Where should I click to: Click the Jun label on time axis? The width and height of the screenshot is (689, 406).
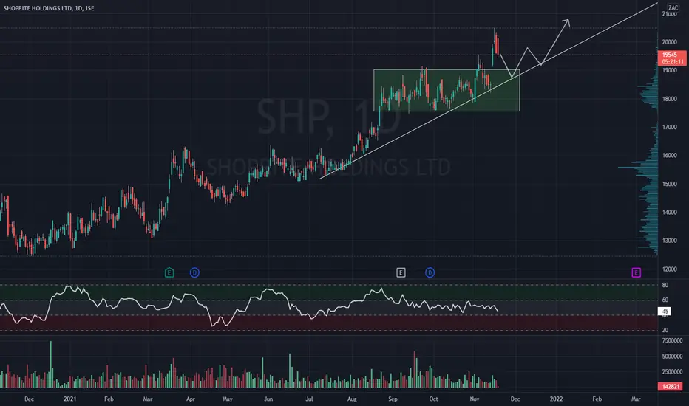coord(268,399)
